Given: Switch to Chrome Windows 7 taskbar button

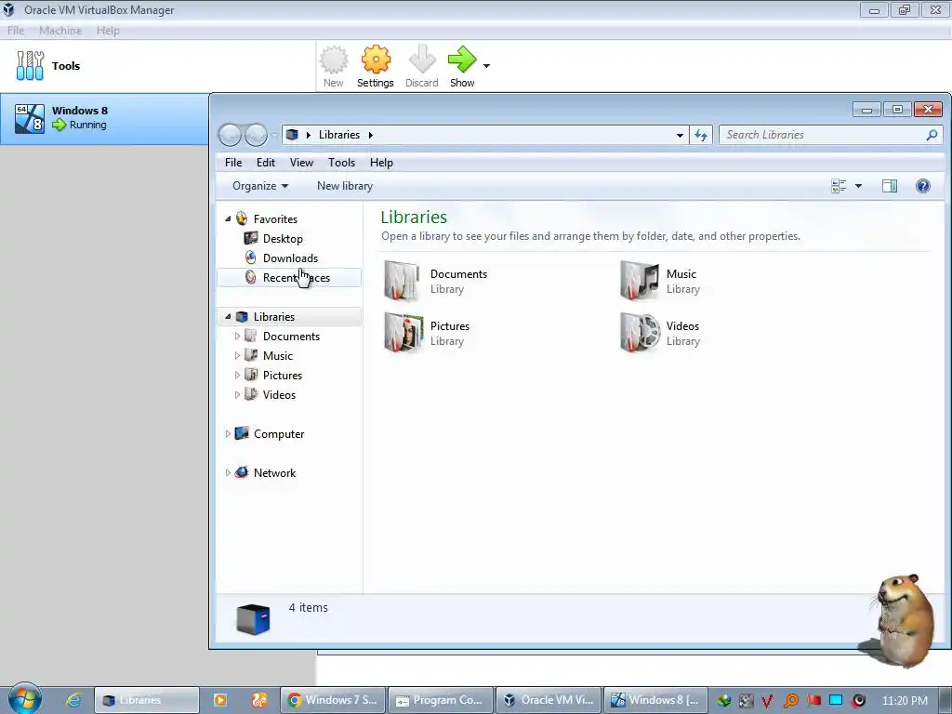Looking at the screenshot, I should click(332, 700).
